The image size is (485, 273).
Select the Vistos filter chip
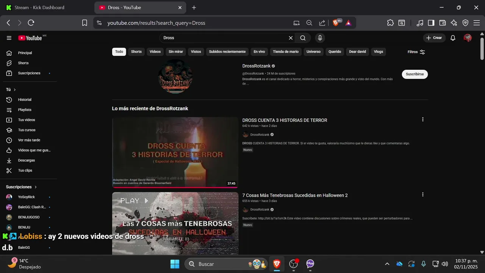click(196, 52)
